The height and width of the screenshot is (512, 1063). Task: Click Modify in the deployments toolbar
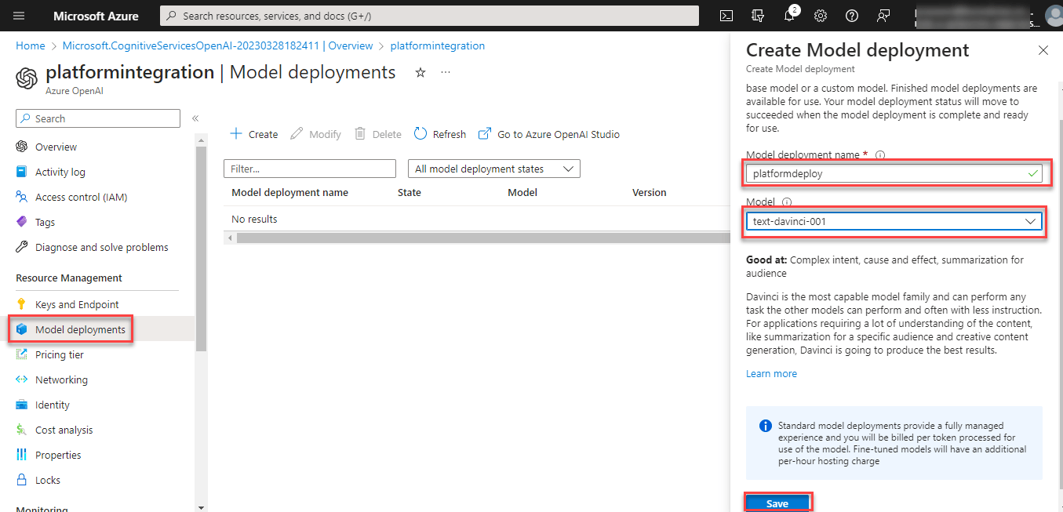(315, 134)
